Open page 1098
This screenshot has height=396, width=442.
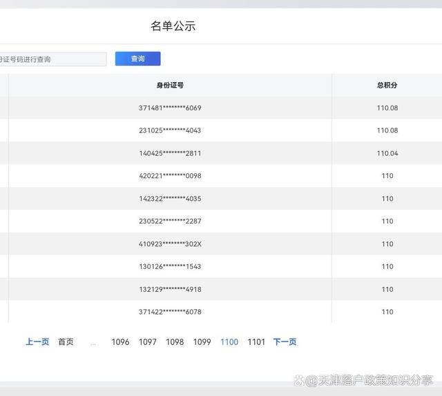175,342
